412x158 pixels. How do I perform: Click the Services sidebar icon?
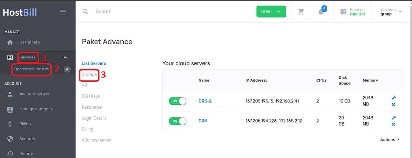10,57
